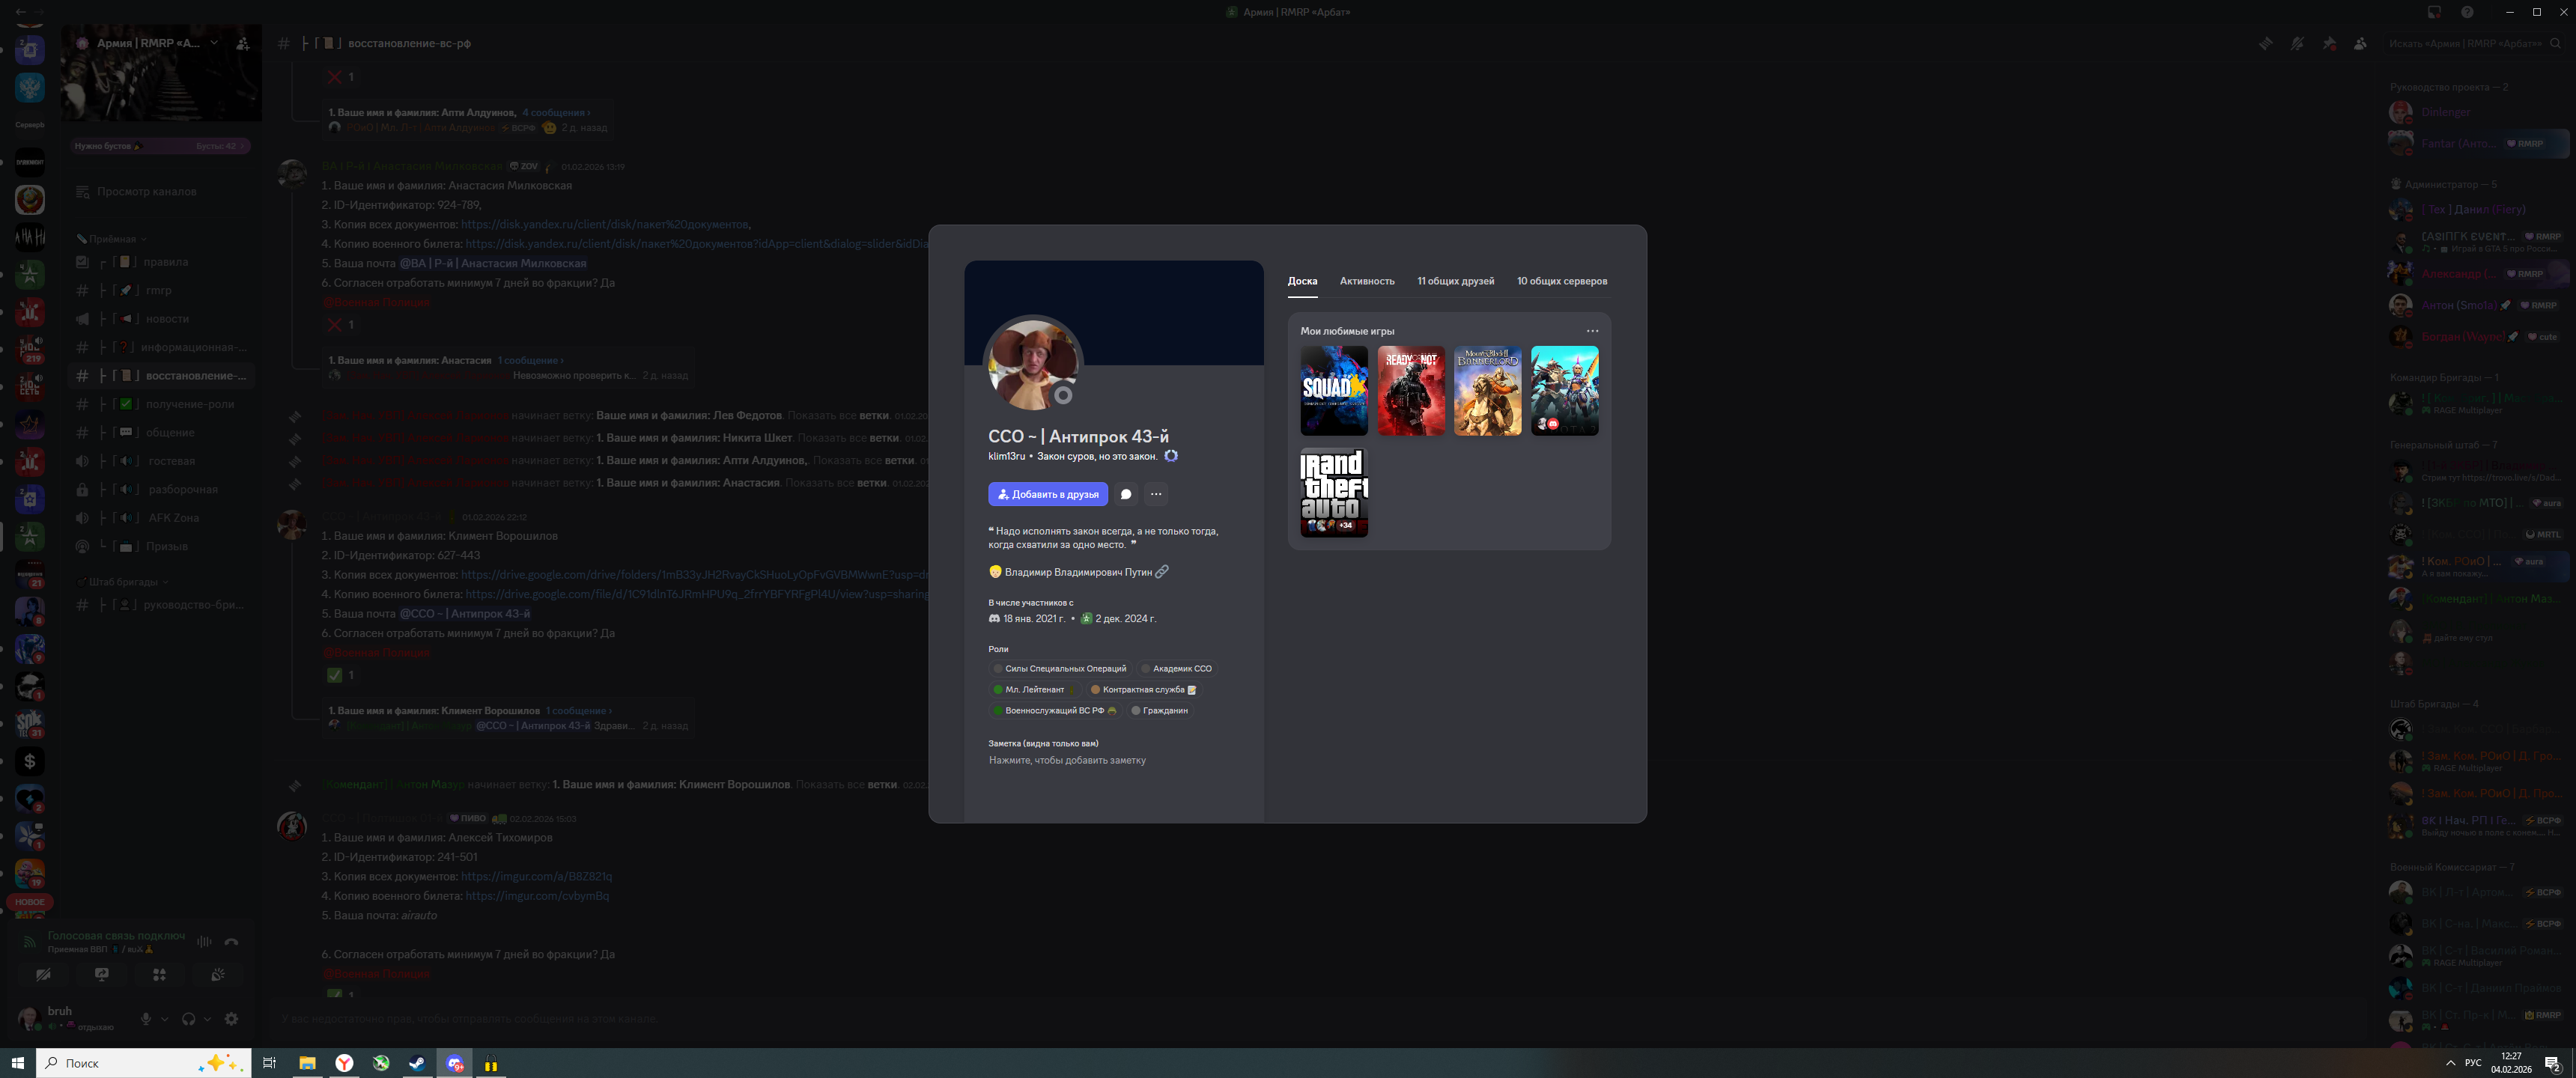Mute the microphone
Viewport: 2576px width, 1078px height.
(146, 1019)
